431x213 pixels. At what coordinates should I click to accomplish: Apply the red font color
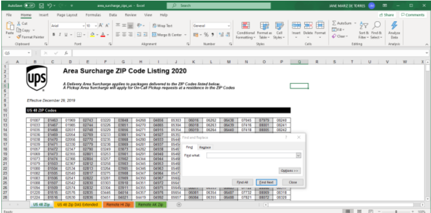103,35
